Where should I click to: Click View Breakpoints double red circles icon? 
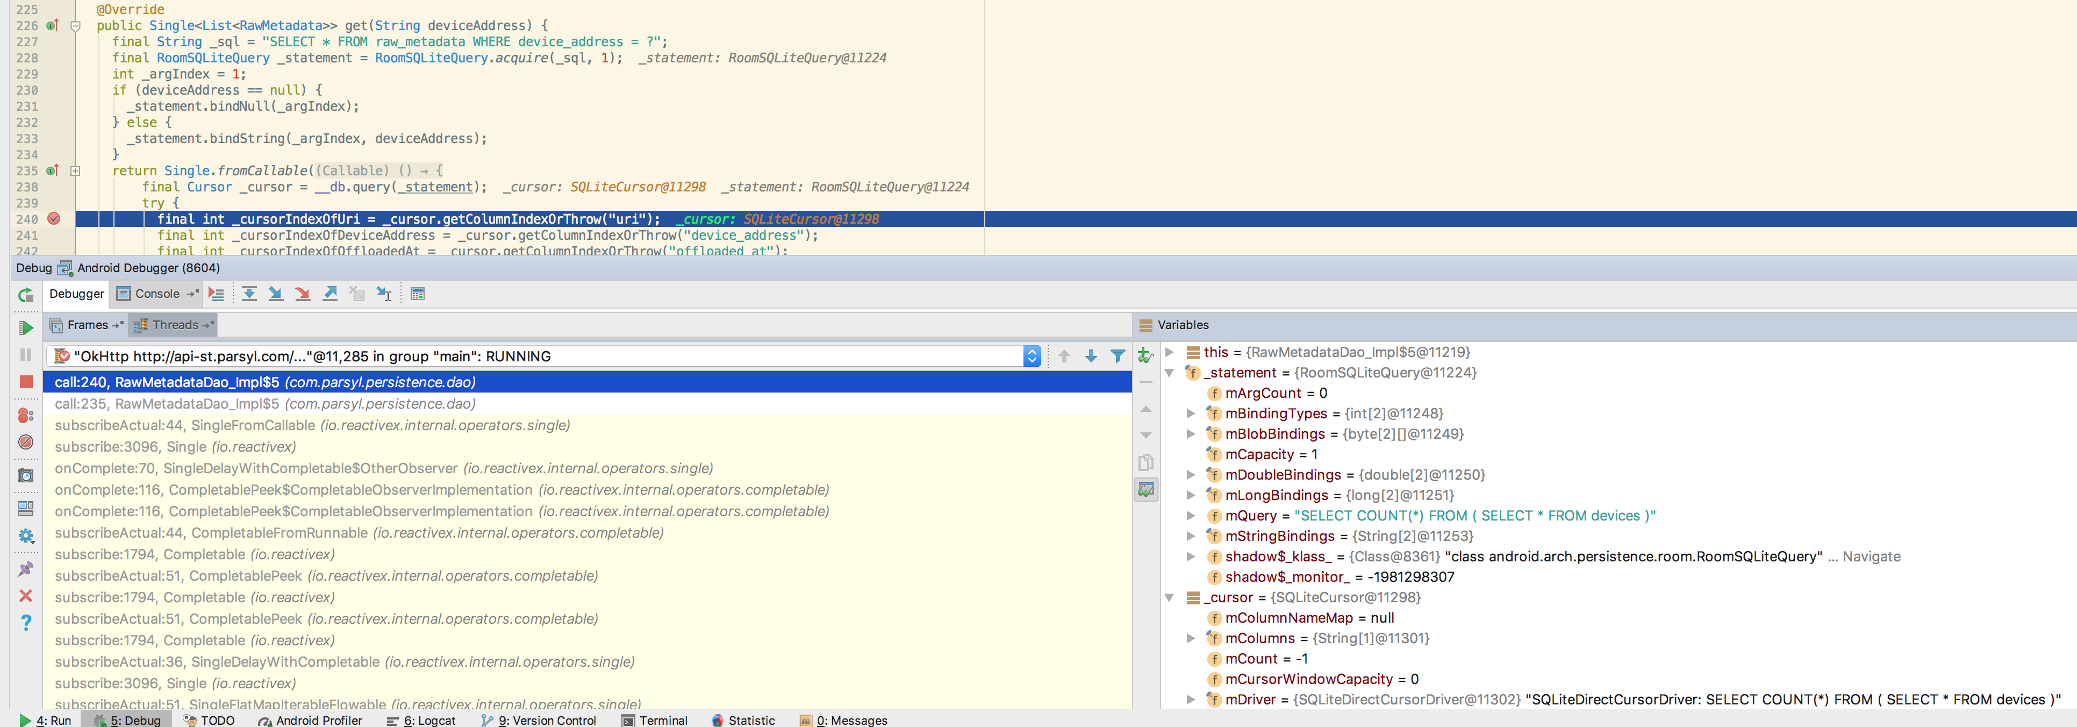tap(26, 415)
